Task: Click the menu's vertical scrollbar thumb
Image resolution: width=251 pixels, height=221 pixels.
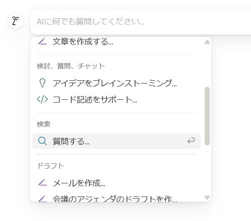Action: [207, 116]
